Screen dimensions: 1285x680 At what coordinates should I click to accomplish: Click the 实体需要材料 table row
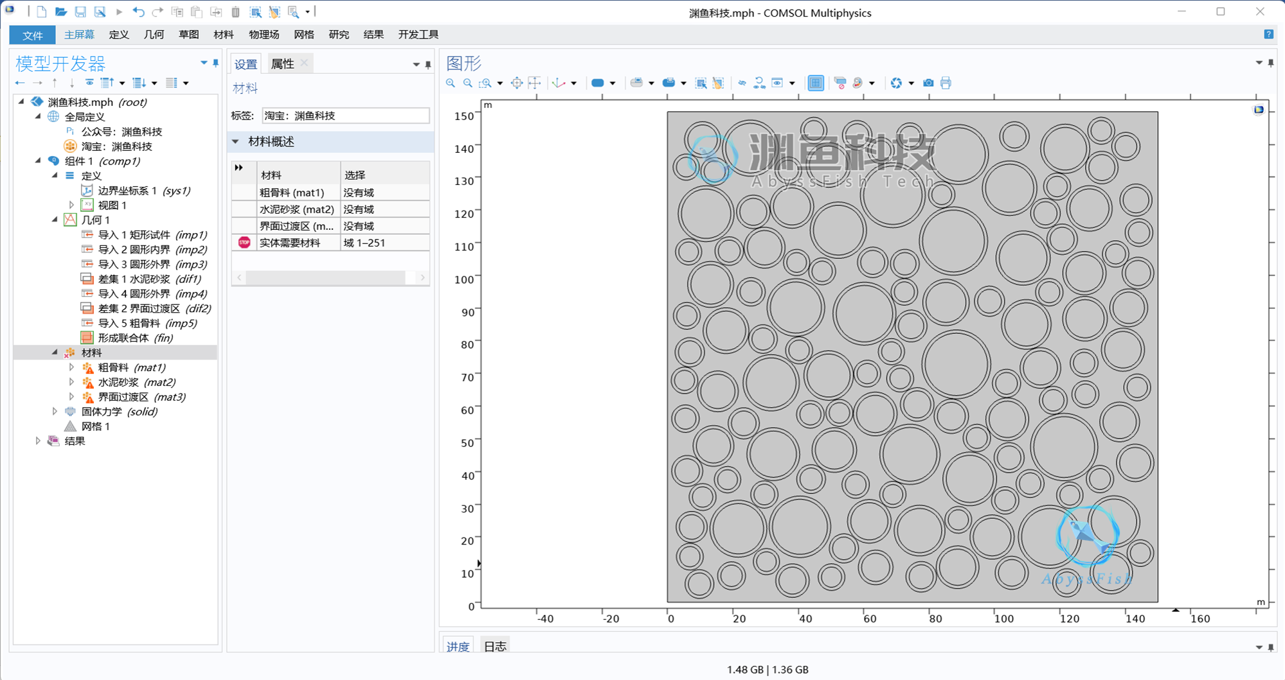330,243
